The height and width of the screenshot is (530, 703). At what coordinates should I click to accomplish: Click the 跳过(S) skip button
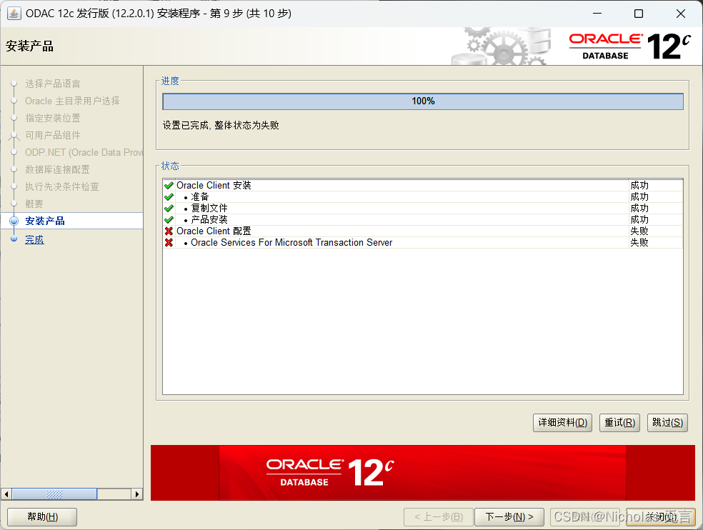(x=667, y=422)
